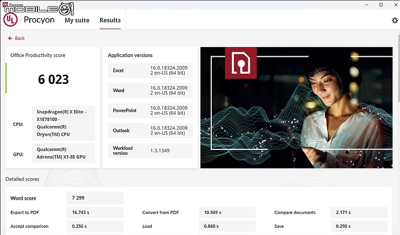Click the Application versions heading
This screenshot has width=400, height=235.
pyautogui.click(x=130, y=55)
